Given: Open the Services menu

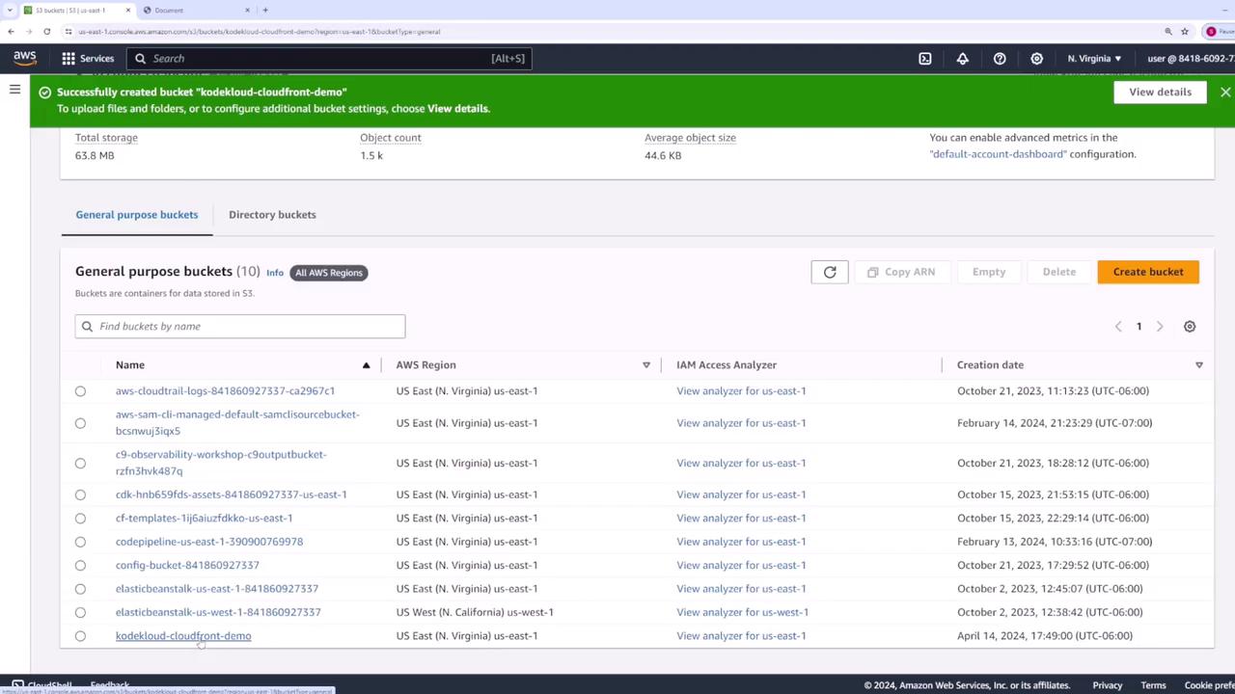Looking at the screenshot, I should coord(88,59).
